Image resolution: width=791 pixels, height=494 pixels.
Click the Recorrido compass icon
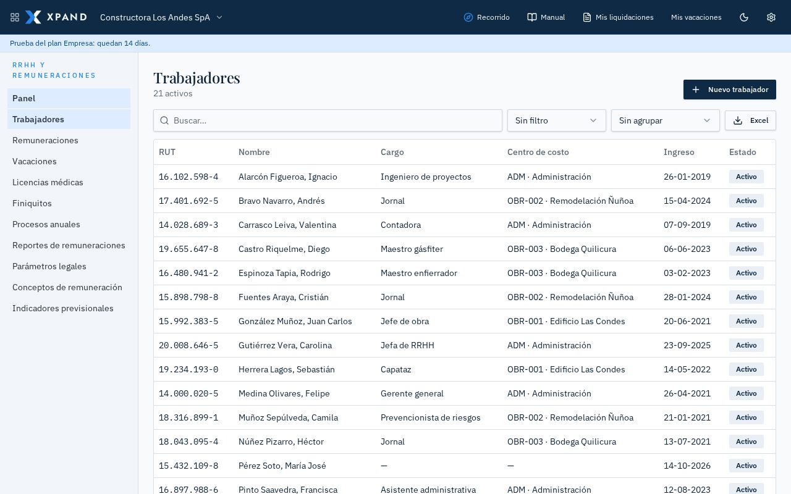tap(468, 17)
